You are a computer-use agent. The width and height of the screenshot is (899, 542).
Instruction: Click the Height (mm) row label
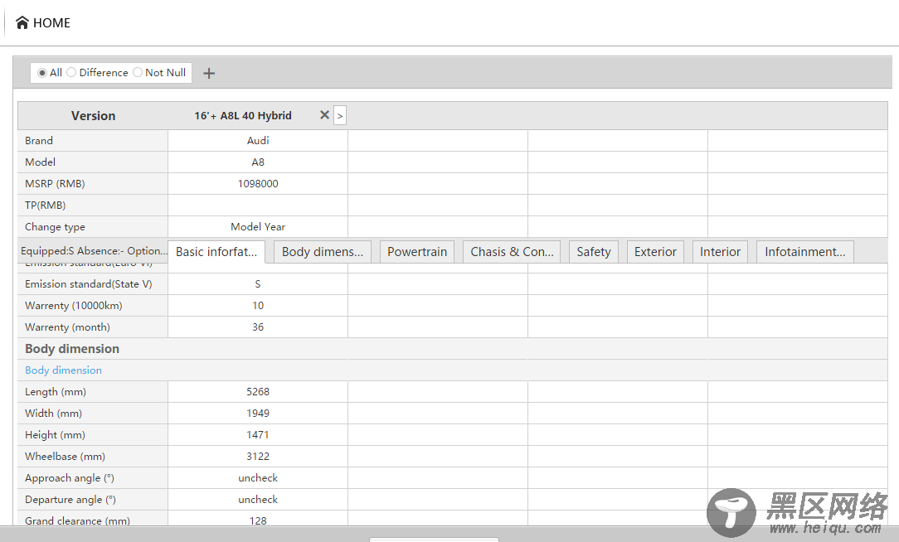tap(55, 435)
